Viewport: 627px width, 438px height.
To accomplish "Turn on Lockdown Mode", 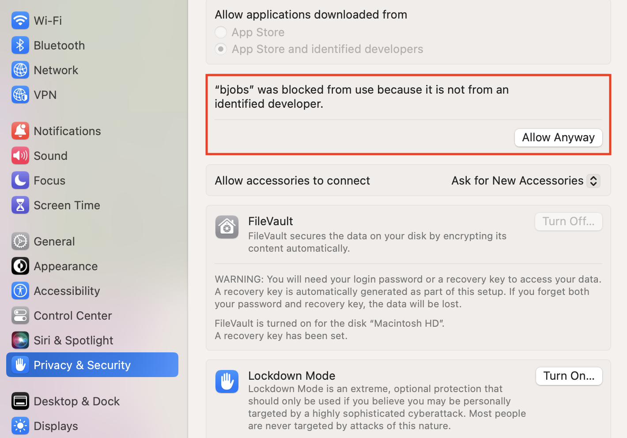I will tap(569, 376).
